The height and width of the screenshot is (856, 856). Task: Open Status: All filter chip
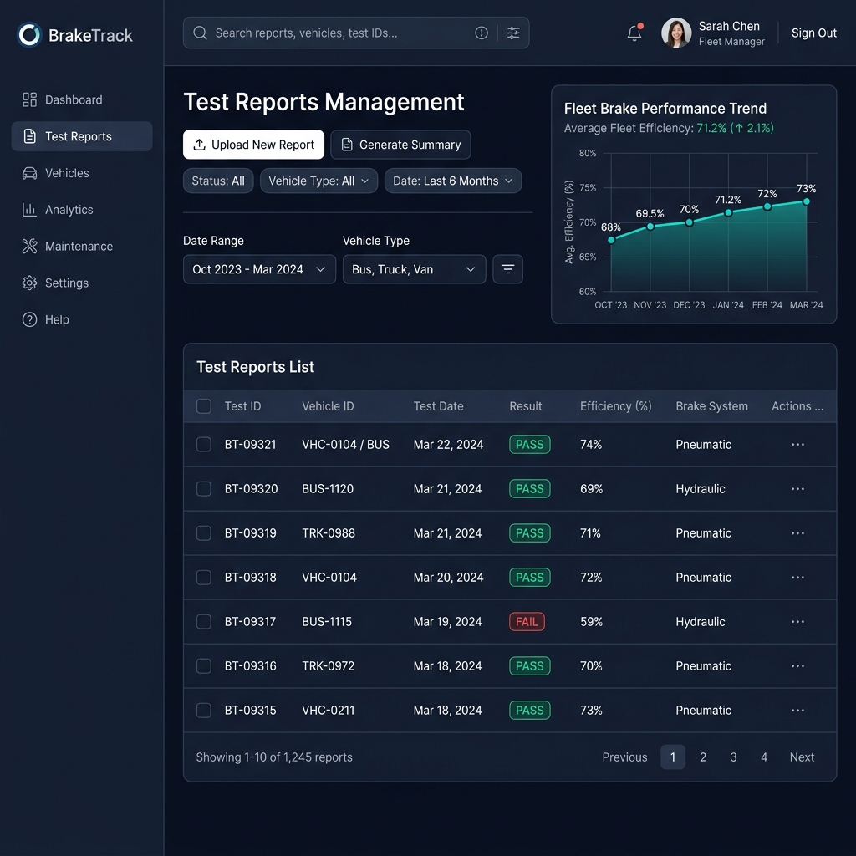[x=218, y=181]
